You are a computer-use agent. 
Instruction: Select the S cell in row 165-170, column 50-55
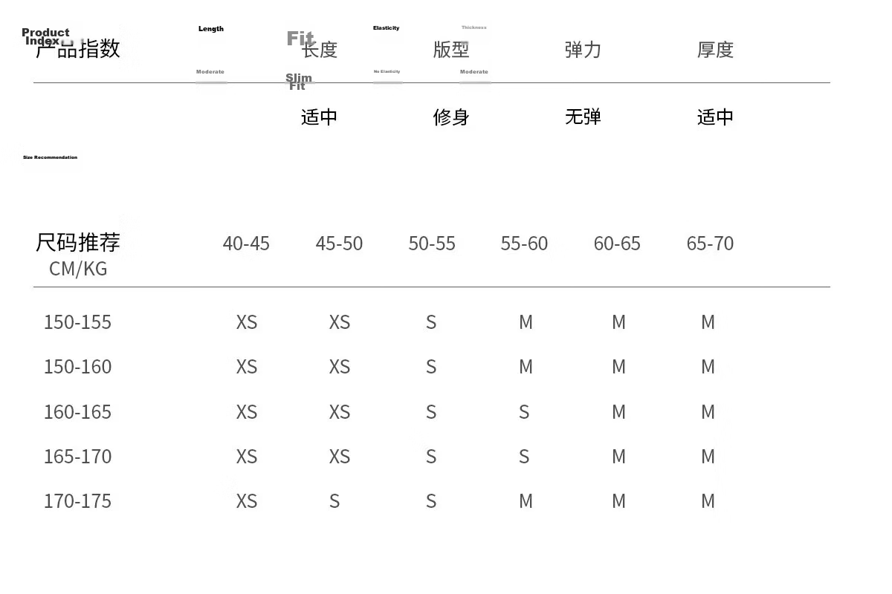[x=431, y=457]
